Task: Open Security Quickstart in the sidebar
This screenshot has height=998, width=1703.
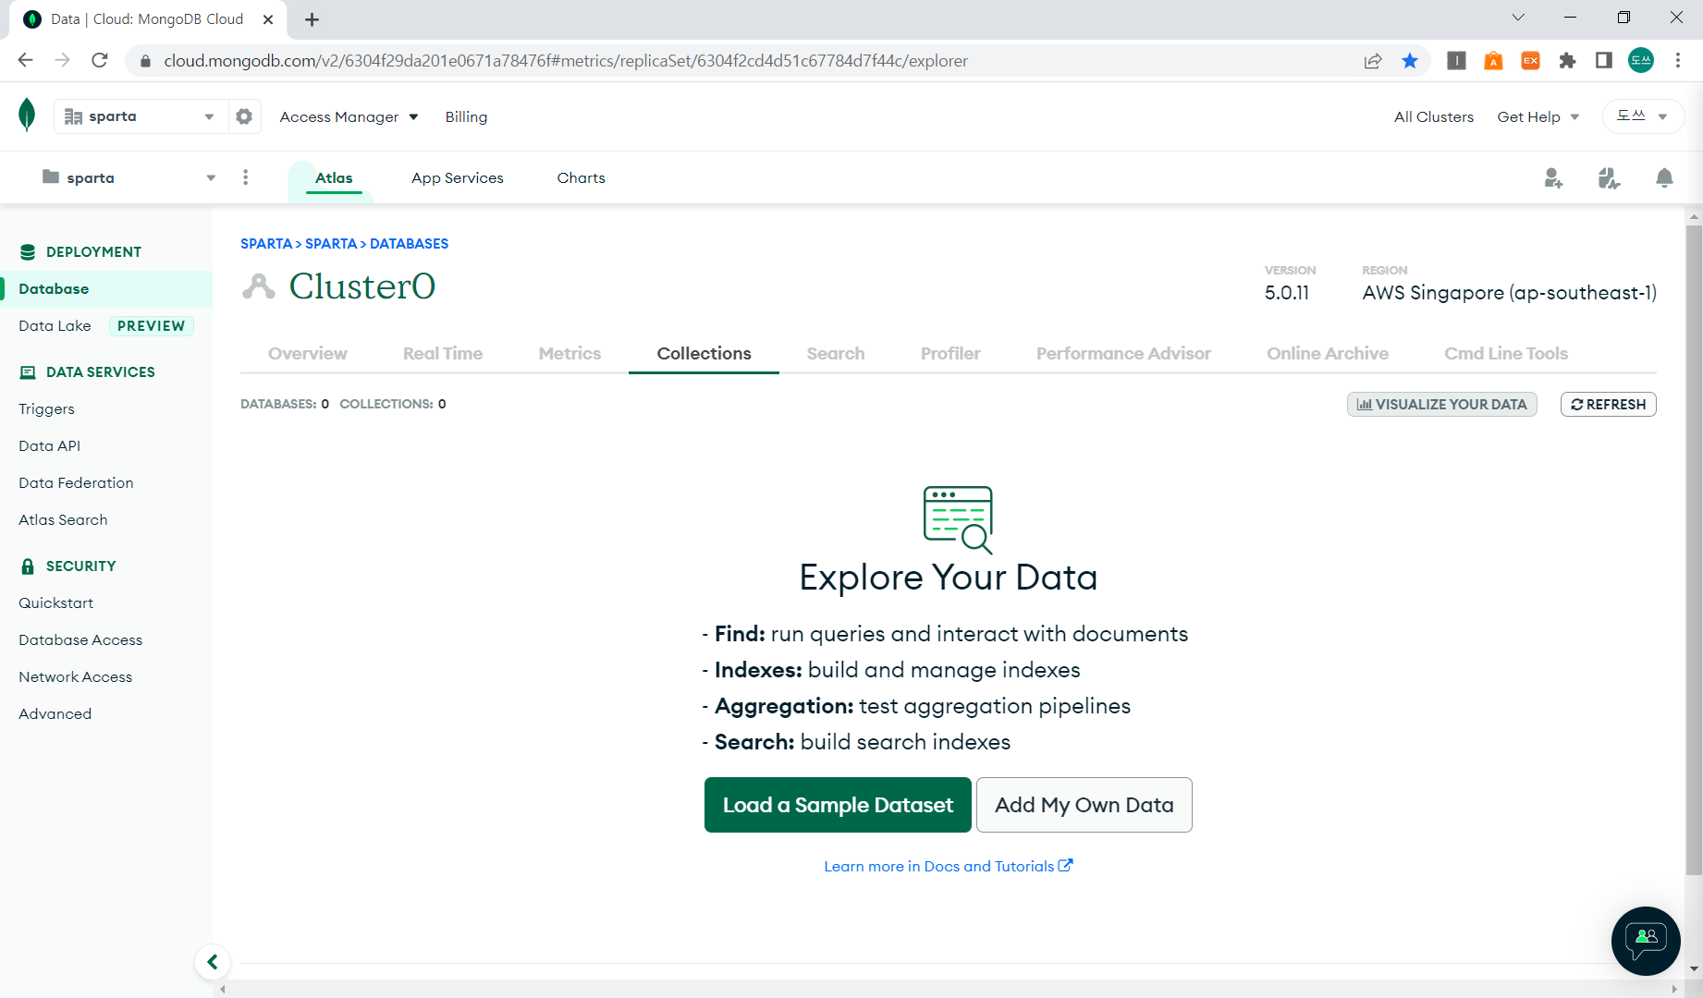Action: coord(55,602)
